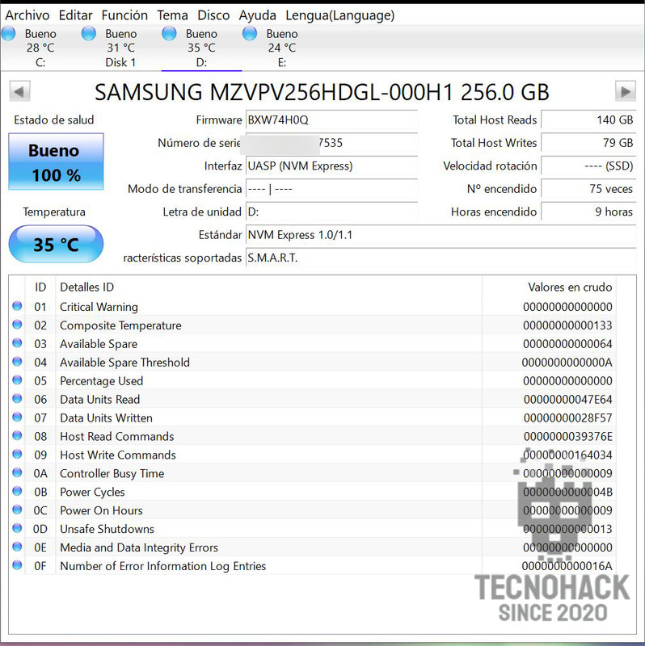The width and height of the screenshot is (645, 646).
Task: Click the blue status orb for Disk 1
Action: coord(89,33)
